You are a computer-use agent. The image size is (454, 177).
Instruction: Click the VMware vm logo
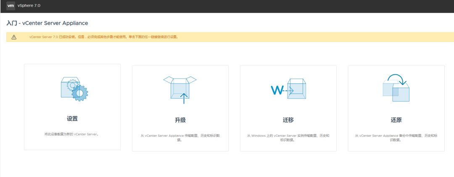[x=11, y=5]
